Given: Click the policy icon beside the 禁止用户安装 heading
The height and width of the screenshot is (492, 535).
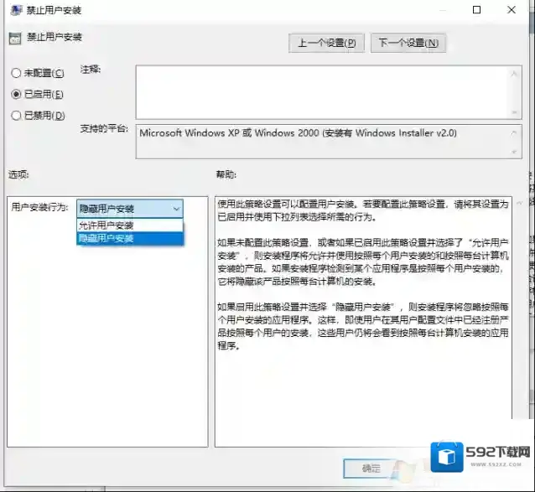Looking at the screenshot, I should (13, 38).
